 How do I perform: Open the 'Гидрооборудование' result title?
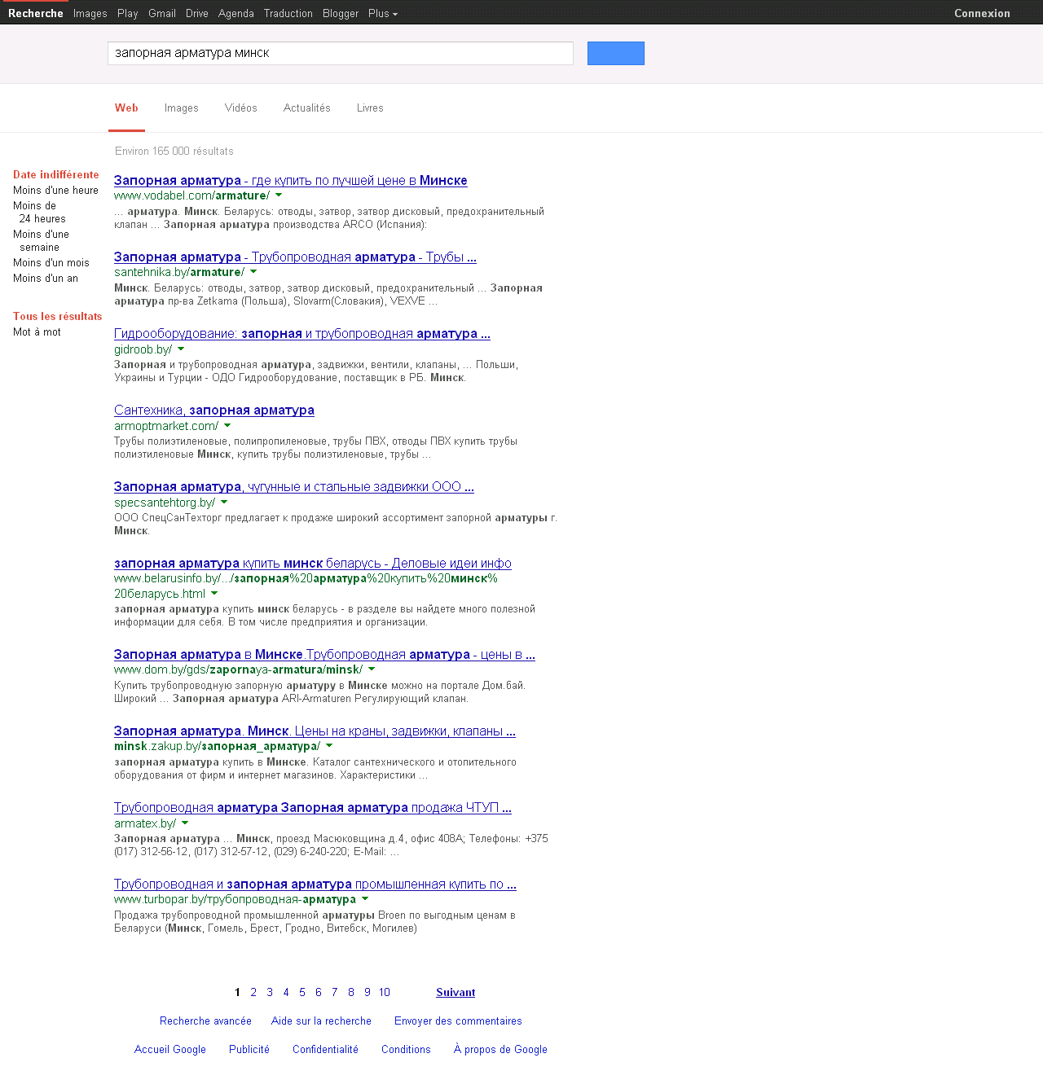point(302,333)
